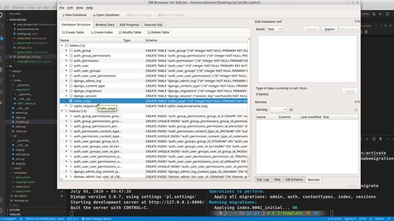Viewport: 394px width, 221px height.
Task: Switch to the Edit Pragmas tab
Action: click(x=129, y=25)
